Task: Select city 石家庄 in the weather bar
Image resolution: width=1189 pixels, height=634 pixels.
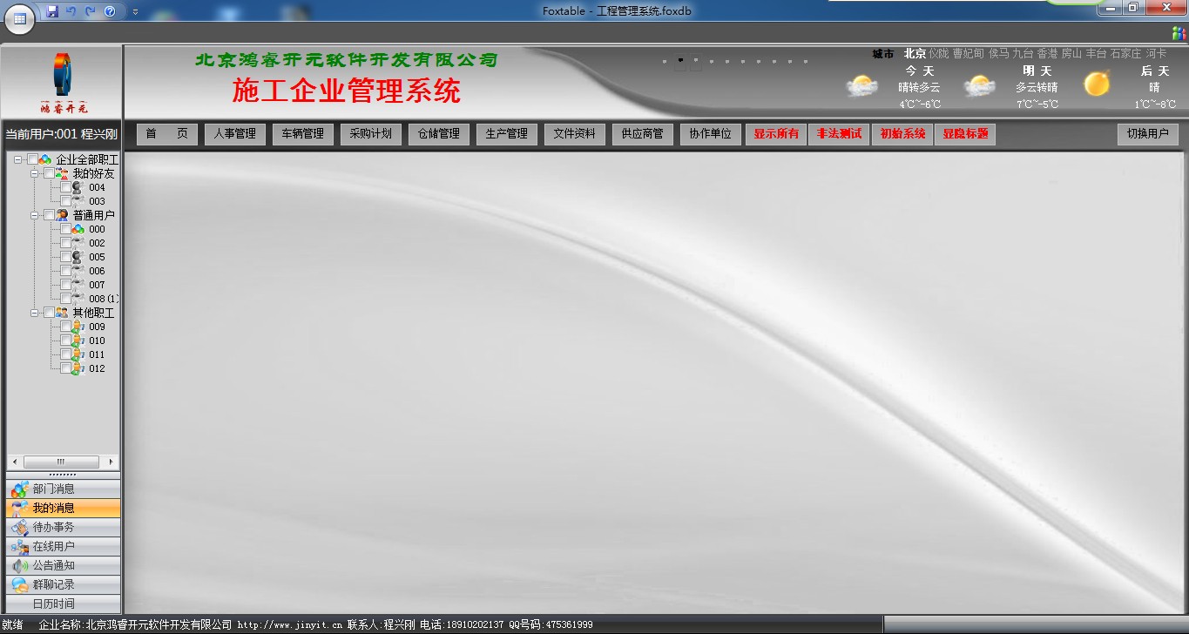Action: pyautogui.click(x=1125, y=53)
